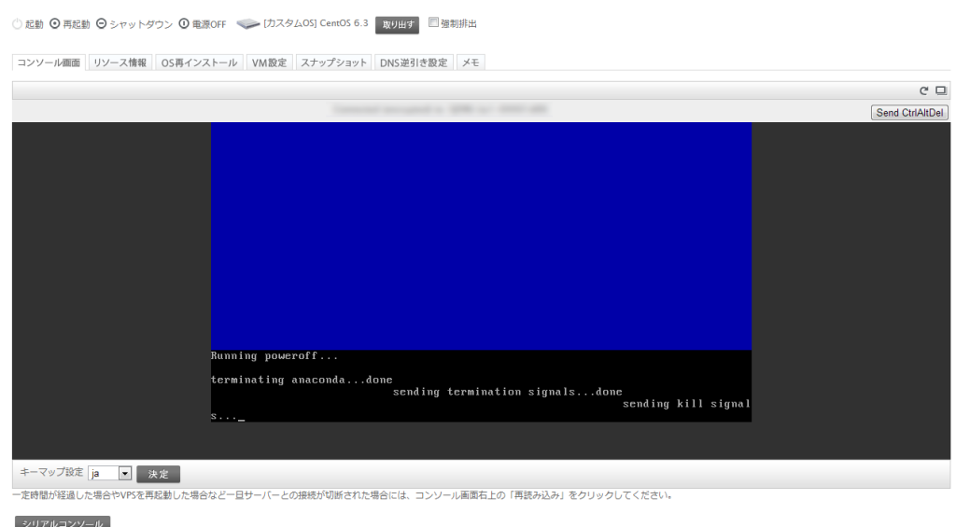This screenshot has width=956, height=527.
Task: Click the reload console icon
Action: 924,90
